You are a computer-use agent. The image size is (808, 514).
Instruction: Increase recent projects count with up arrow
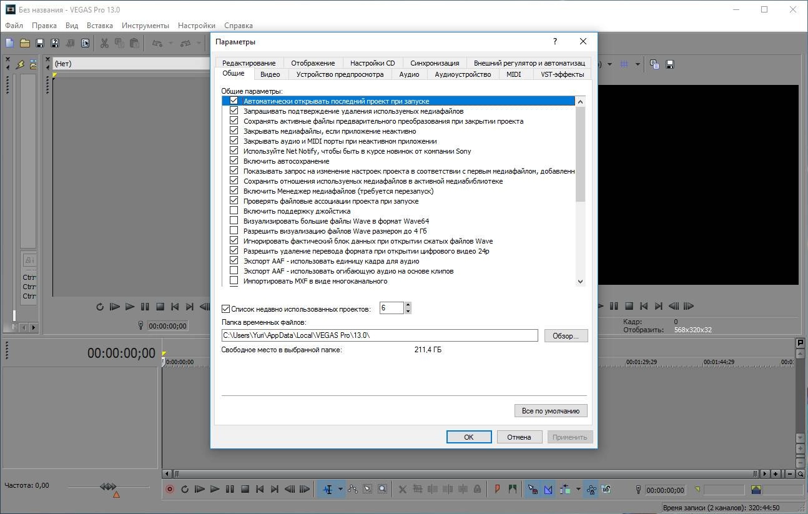408,305
